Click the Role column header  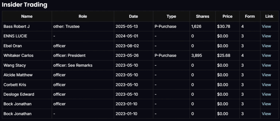(83, 16)
